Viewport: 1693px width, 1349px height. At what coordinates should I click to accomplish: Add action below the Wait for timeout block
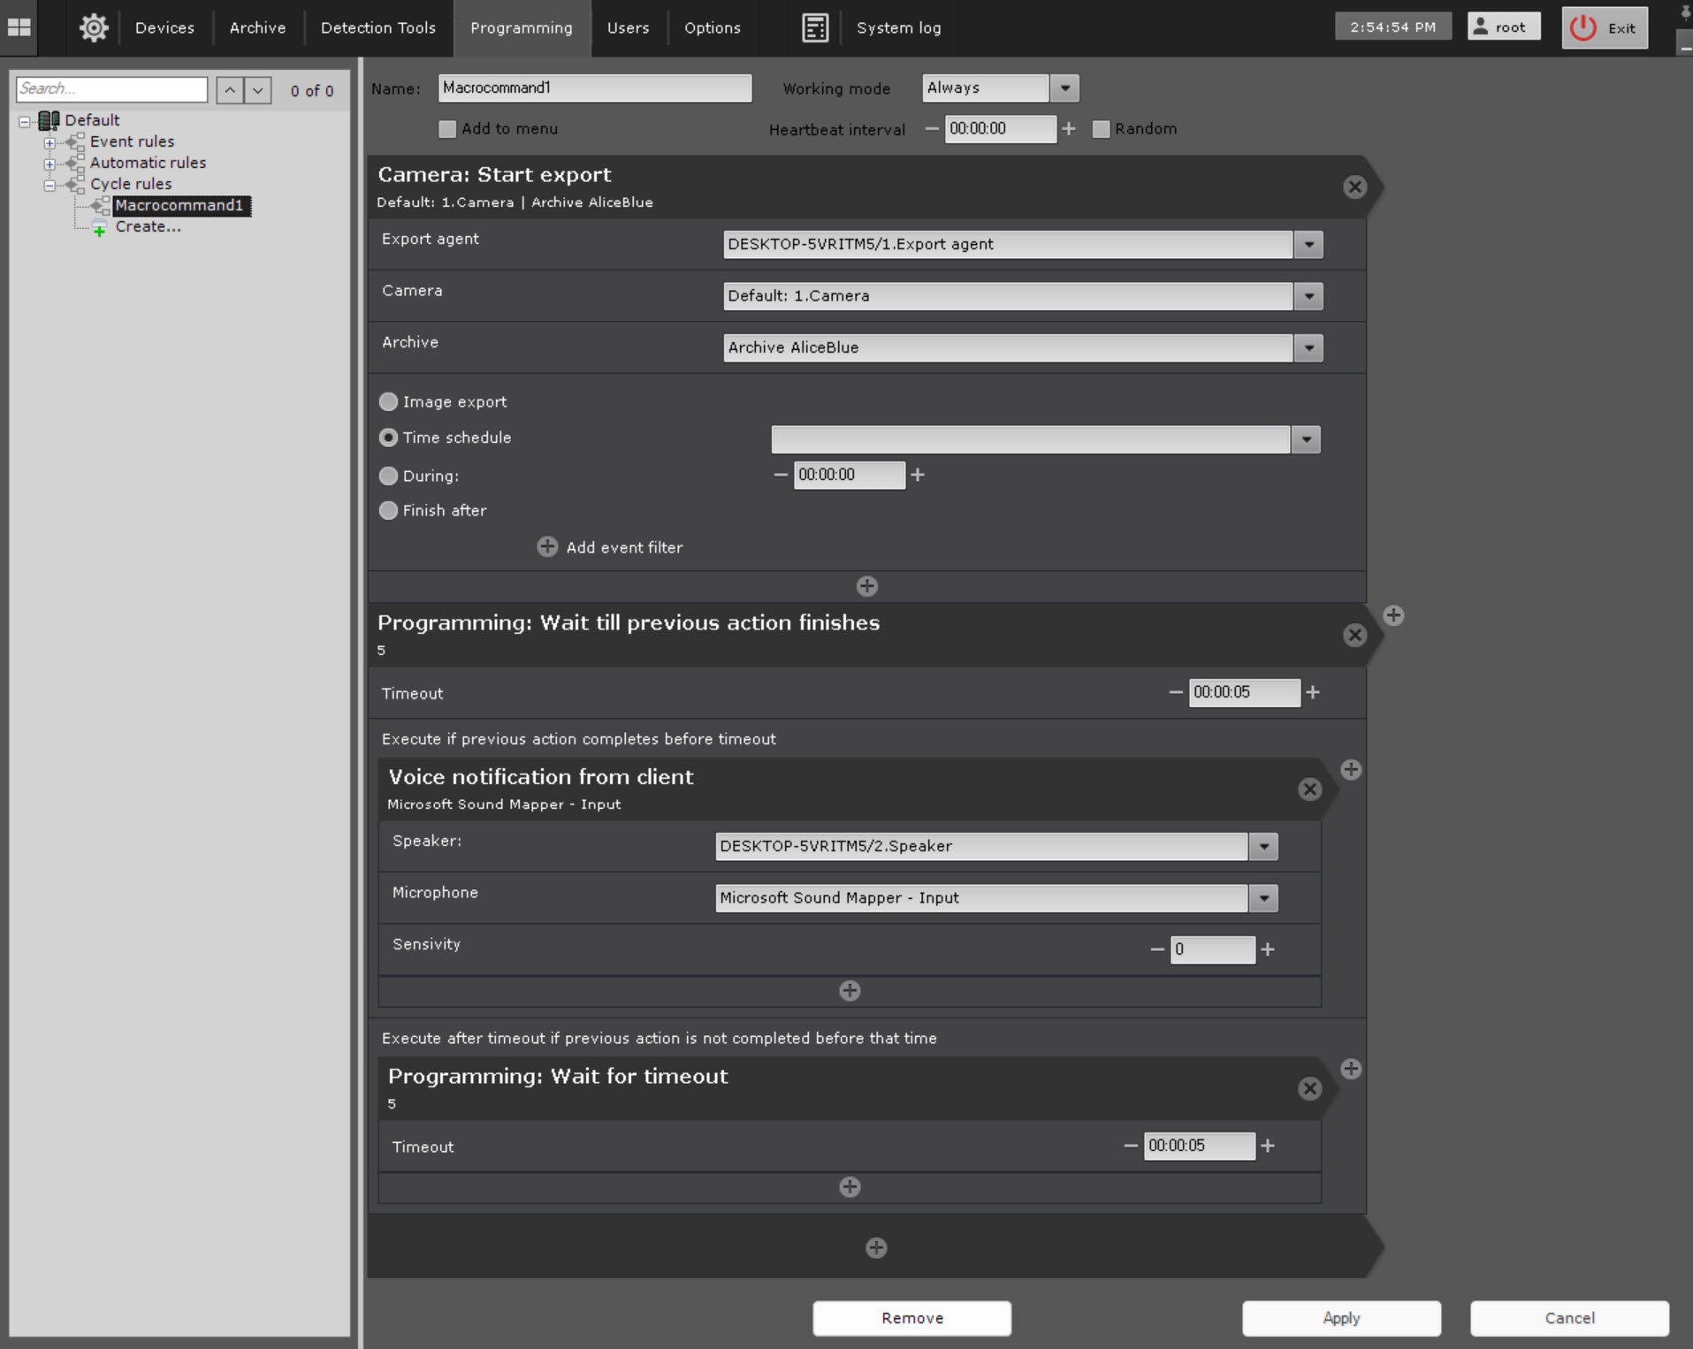[850, 1186]
